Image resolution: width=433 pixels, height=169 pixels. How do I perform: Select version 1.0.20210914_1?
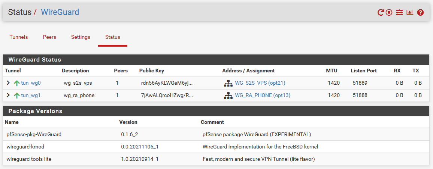140,159
